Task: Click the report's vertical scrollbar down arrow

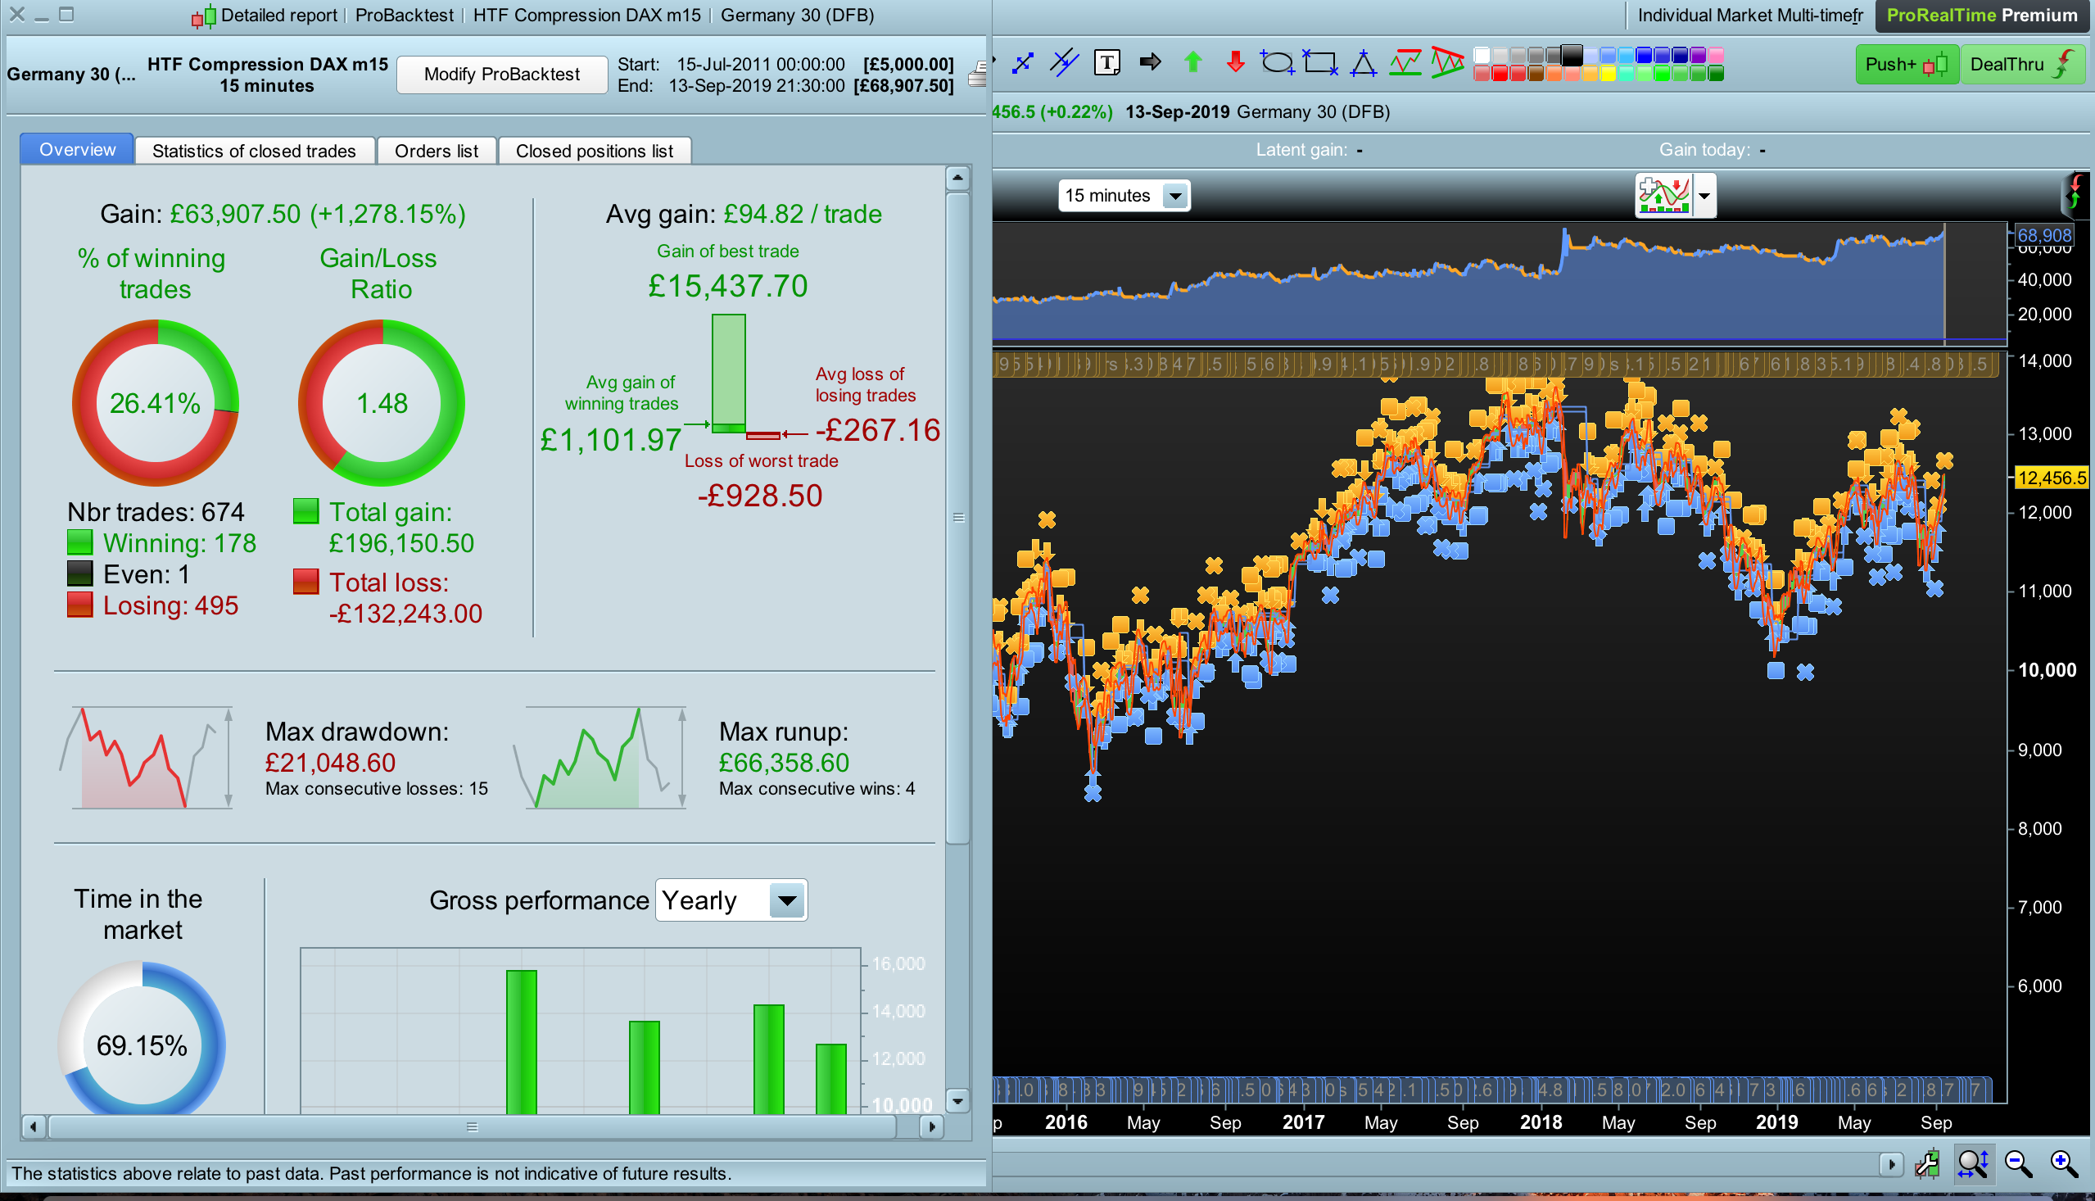Action: coord(957,1099)
